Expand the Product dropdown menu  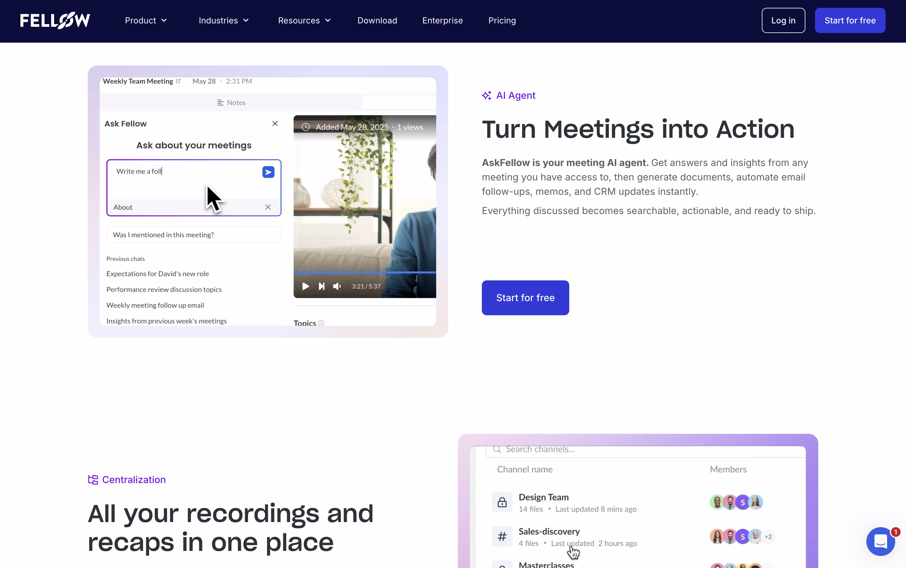click(146, 21)
